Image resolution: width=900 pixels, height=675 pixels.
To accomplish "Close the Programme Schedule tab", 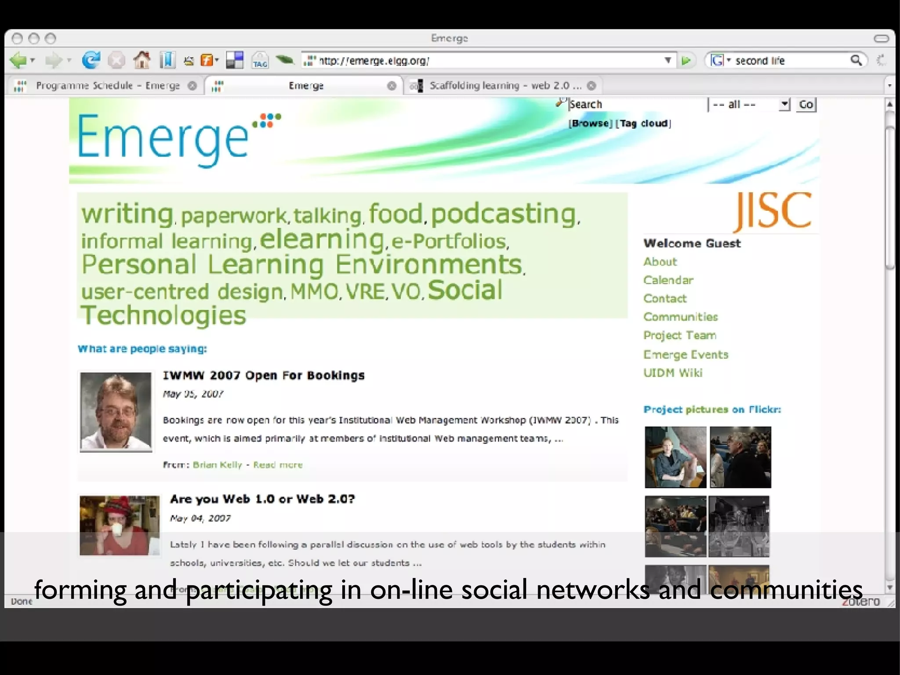I will pyautogui.click(x=192, y=86).
